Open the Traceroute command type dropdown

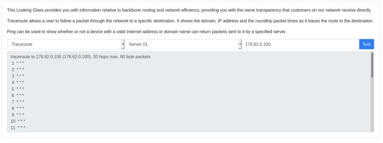pos(66,44)
